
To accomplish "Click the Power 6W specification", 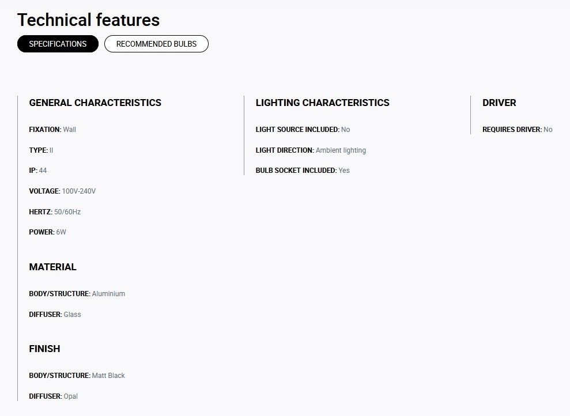I will point(48,232).
